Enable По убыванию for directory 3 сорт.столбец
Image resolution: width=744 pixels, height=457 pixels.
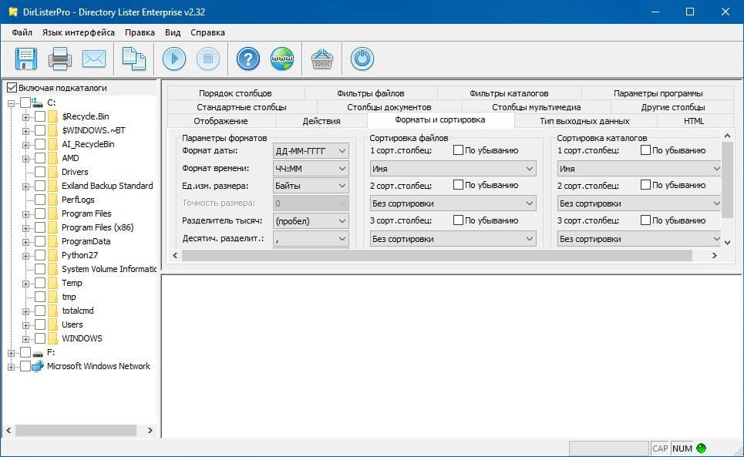coord(645,220)
